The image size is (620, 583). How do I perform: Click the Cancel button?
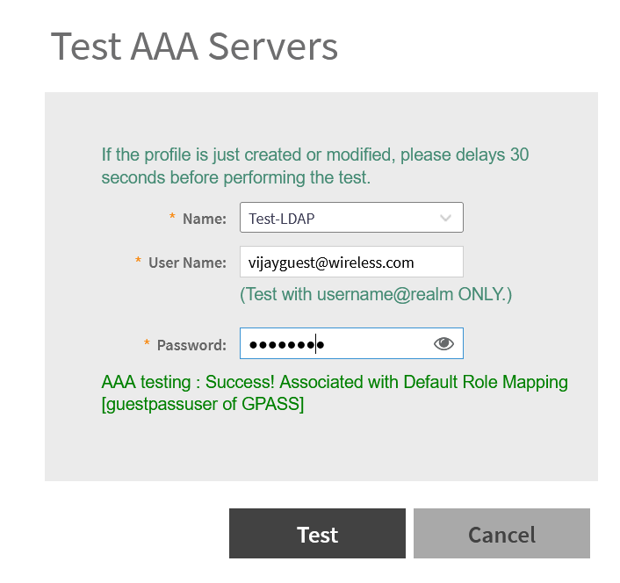tap(501, 534)
